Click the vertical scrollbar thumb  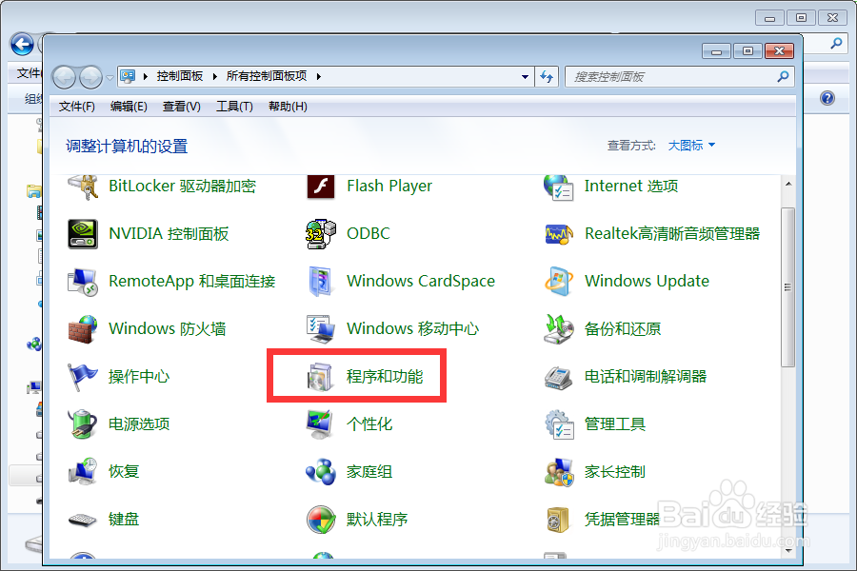(x=787, y=287)
